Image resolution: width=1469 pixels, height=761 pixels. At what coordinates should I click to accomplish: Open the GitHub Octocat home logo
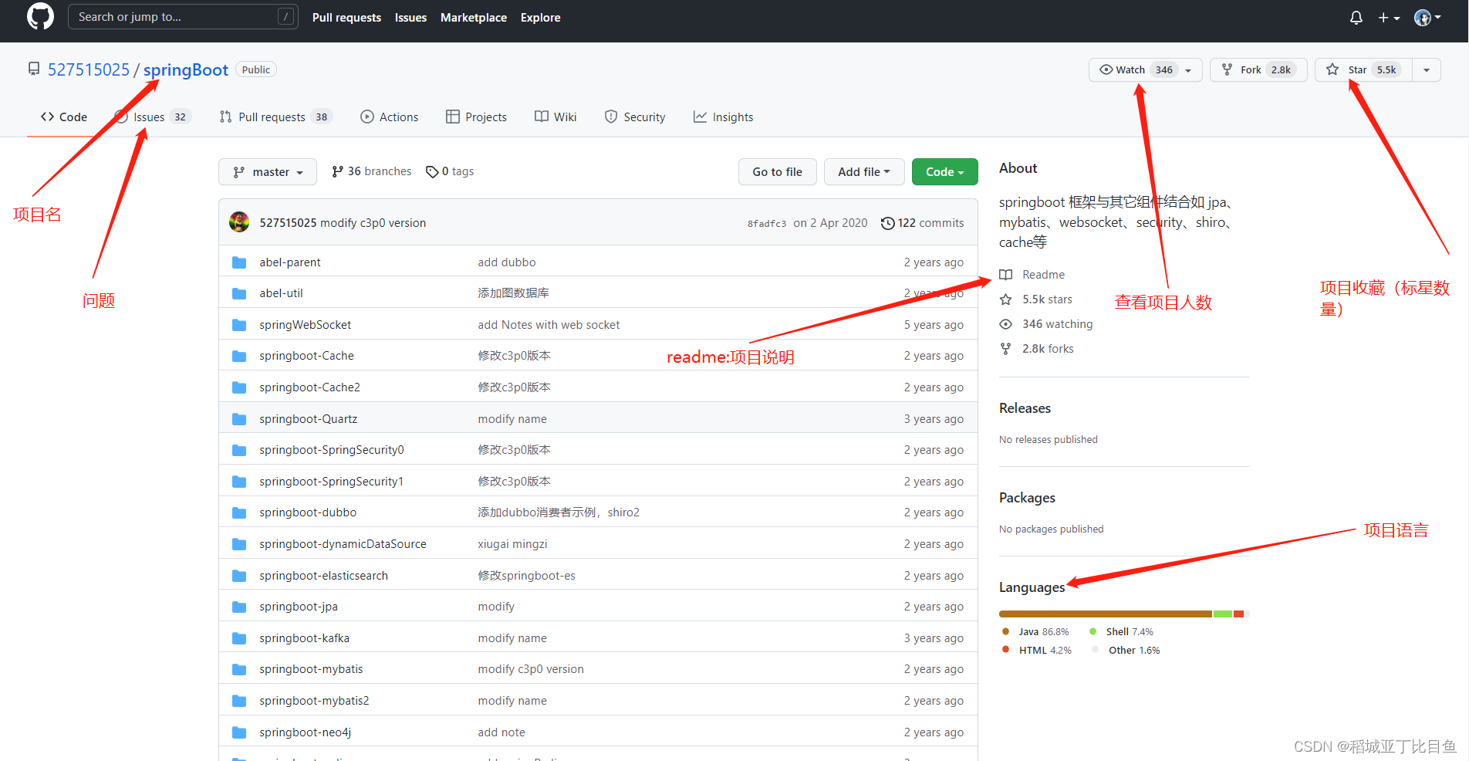pyautogui.click(x=40, y=17)
